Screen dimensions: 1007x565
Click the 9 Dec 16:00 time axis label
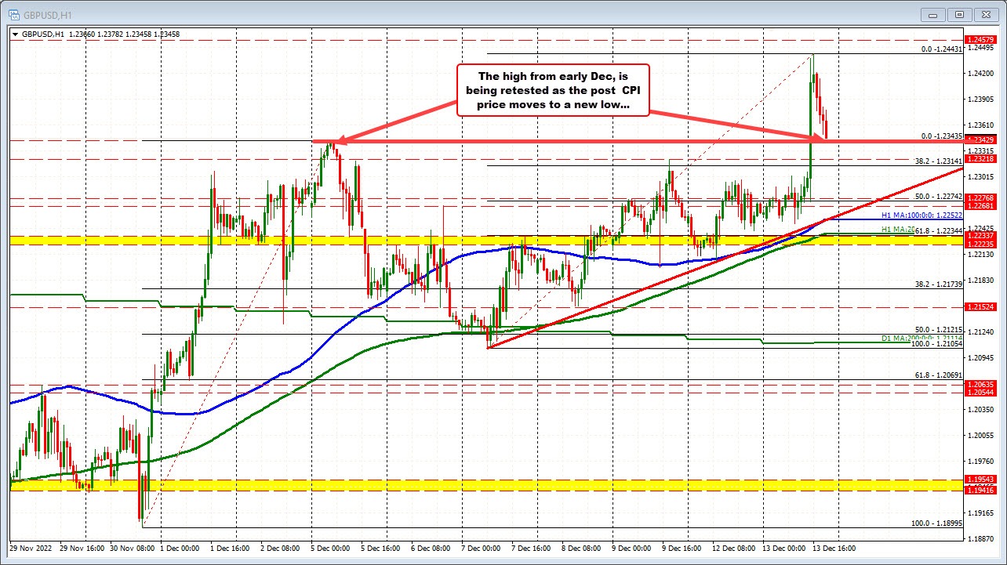[682, 549]
